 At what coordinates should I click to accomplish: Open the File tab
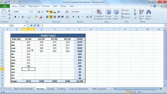tap(5, 6)
